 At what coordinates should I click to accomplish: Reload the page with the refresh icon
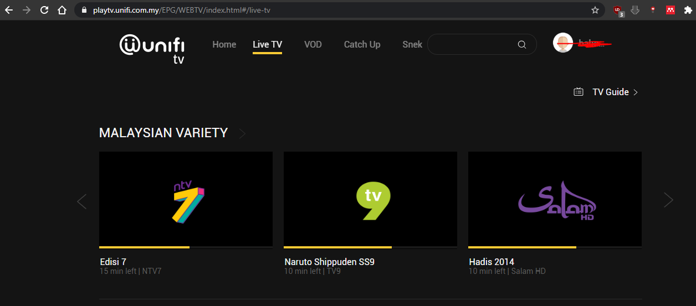point(44,10)
